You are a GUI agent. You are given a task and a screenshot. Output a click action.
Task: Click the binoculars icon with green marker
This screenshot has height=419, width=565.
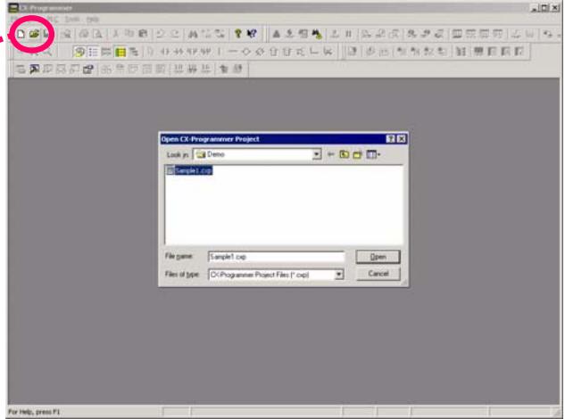317,34
